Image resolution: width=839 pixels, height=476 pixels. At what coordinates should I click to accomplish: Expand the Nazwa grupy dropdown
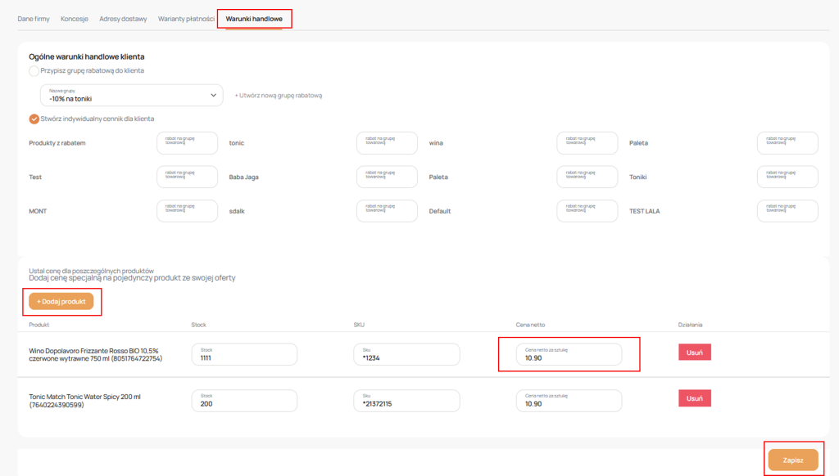coord(131,95)
